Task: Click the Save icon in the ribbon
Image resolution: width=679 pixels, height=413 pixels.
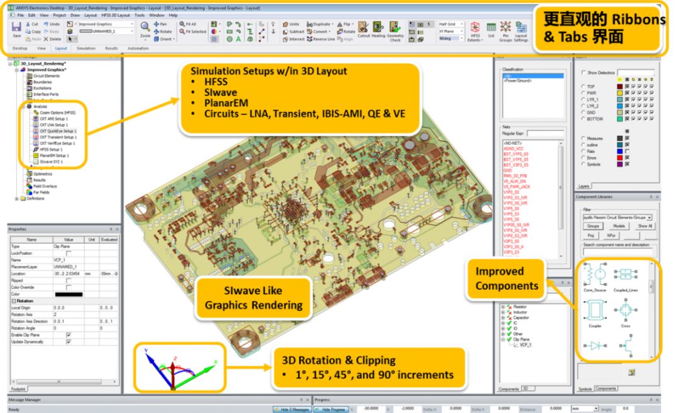Action: point(16,30)
